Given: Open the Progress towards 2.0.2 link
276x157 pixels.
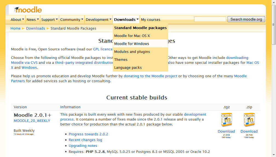Looking at the screenshot, I should coord(88,134).
